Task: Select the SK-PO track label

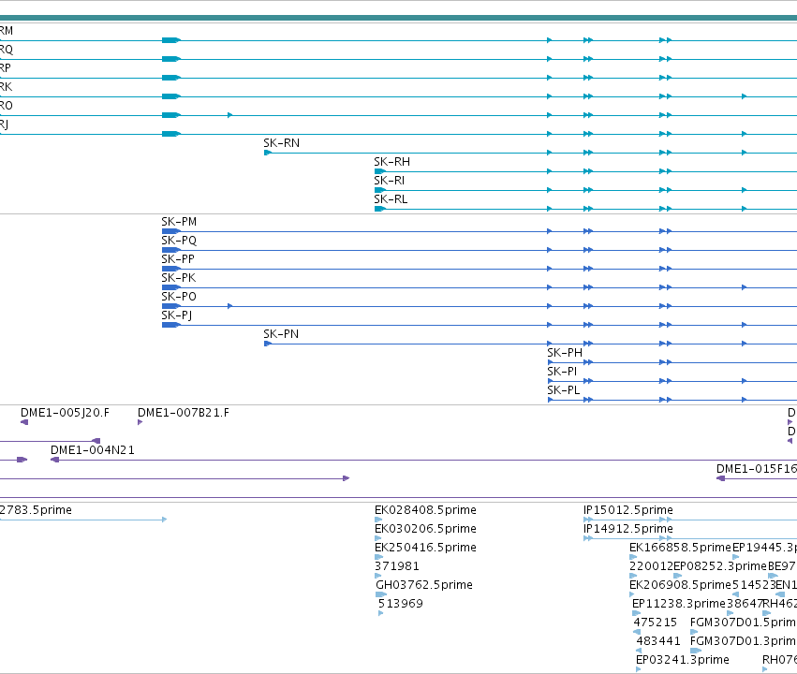Action: click(179, 297)
